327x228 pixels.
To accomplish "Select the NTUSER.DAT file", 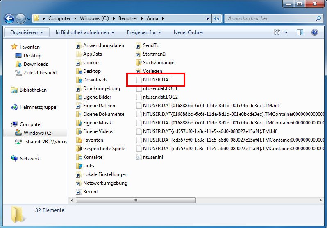I will click(x=157, y=80).
